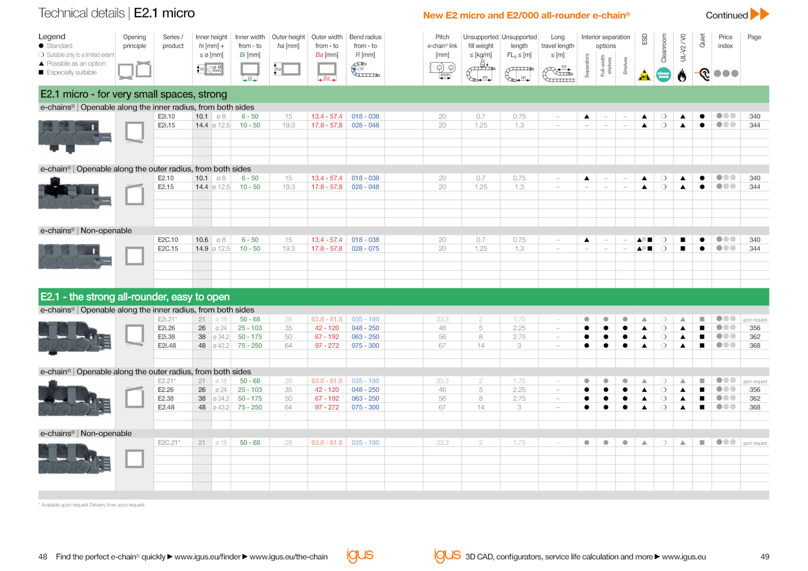The height and width of the screenshot is (571, 808).
Task: Open the www.igus.eu link in right footer
Action: point(684,556)
